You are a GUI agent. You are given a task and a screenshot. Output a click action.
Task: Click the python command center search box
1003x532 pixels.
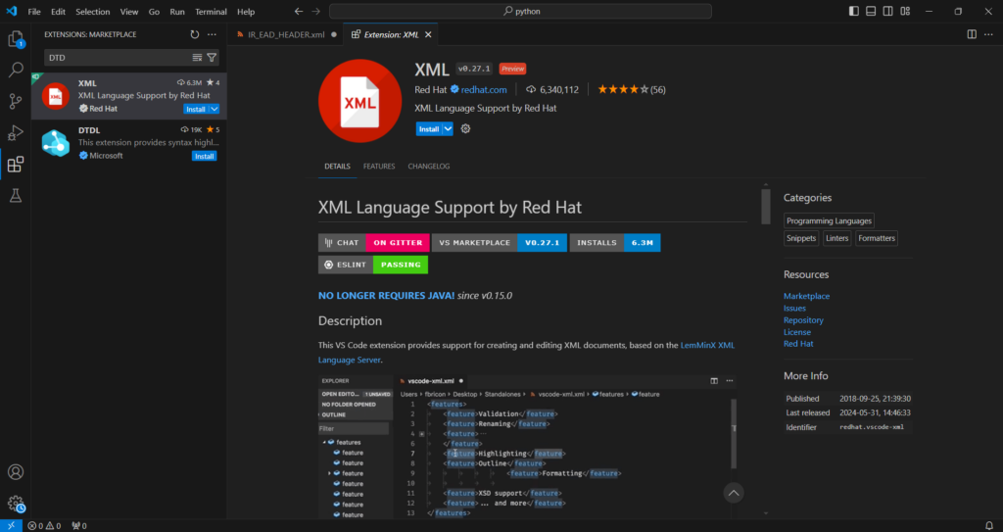[520, 12]
